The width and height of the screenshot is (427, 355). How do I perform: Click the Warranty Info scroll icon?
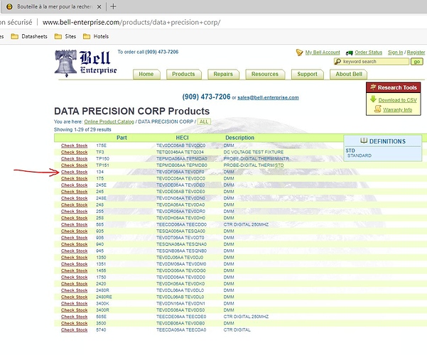(x=378, y=109)
